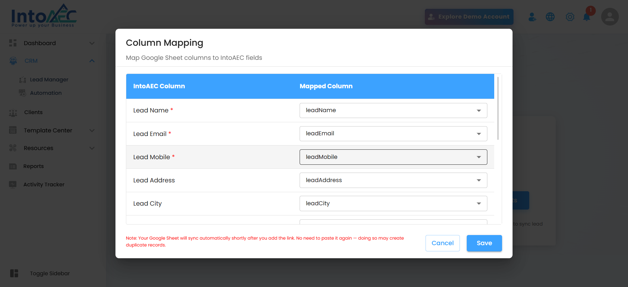Collapse the CRM menu chevron
Image resolution: width=628 pixels, height=287 pixels.
point(92,61)
